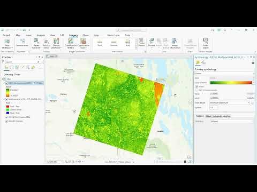Viewport: 257px width, 192px height.
Task: Open Classification Tools menu
Action: [83, 44]
